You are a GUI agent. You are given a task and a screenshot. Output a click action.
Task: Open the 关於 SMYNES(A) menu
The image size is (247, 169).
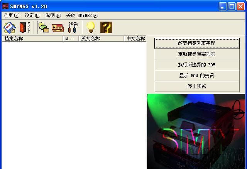click(82, 15)
